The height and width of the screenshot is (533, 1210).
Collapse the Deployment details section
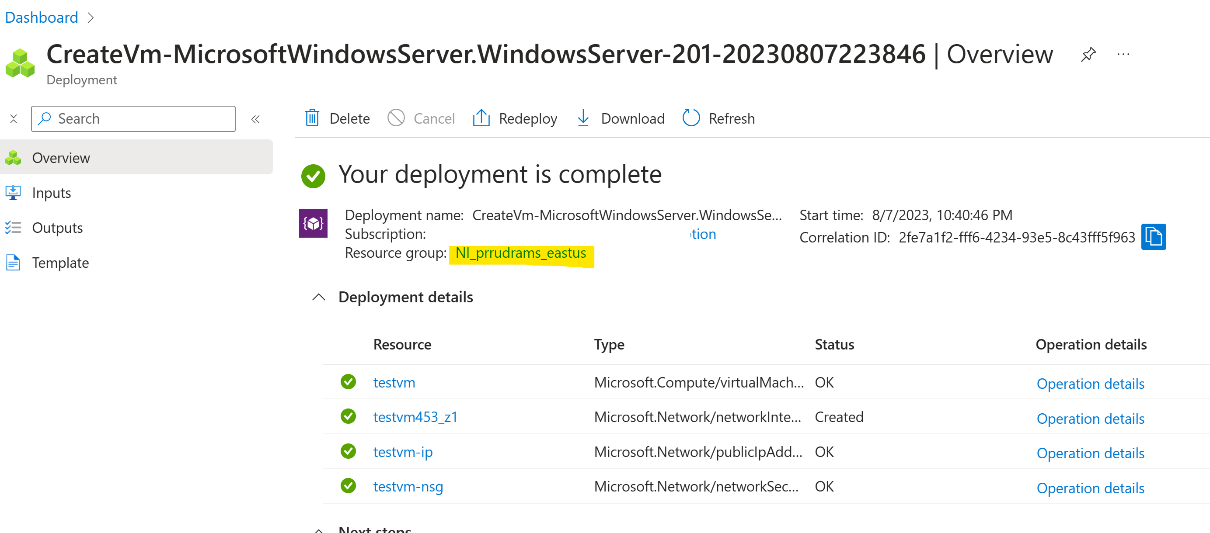click(x=319, y=297)
